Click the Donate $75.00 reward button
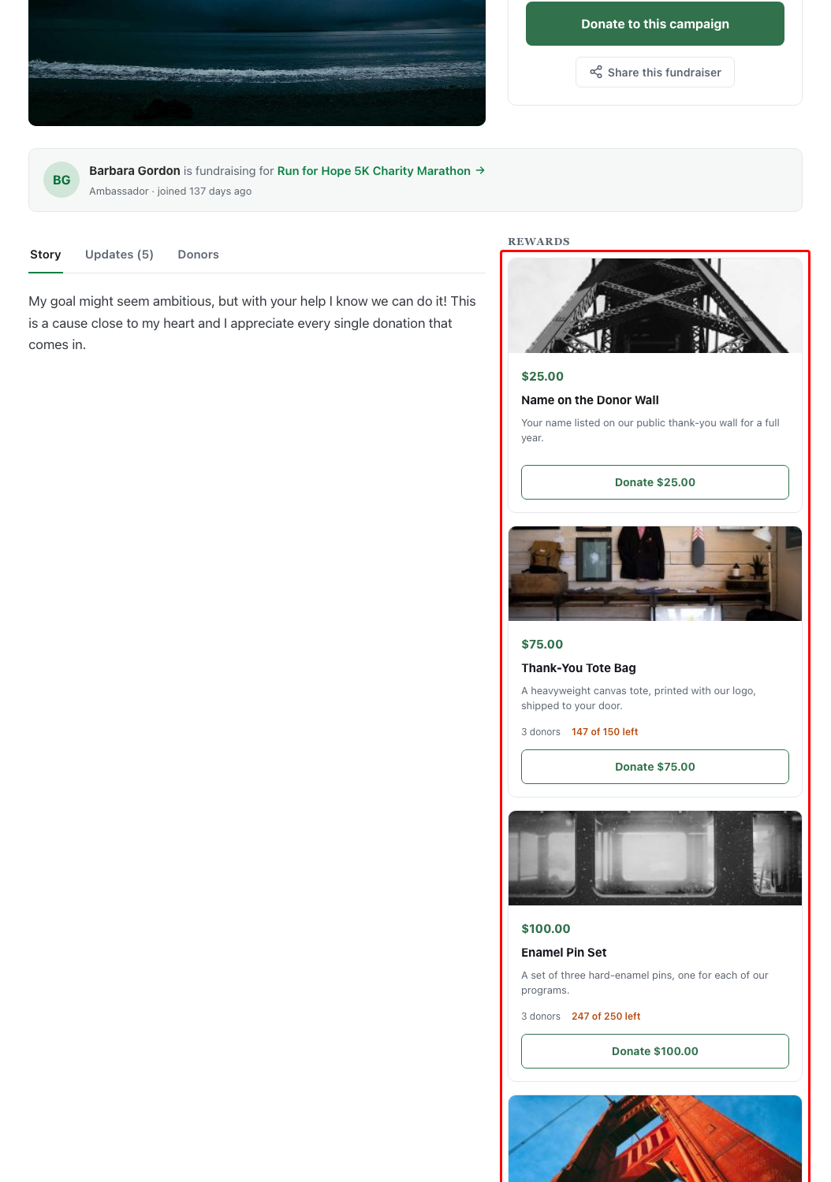 click(655, 767)
